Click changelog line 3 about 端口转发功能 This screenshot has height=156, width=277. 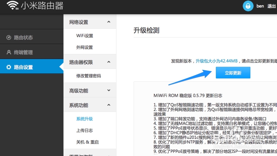point(210,119)
